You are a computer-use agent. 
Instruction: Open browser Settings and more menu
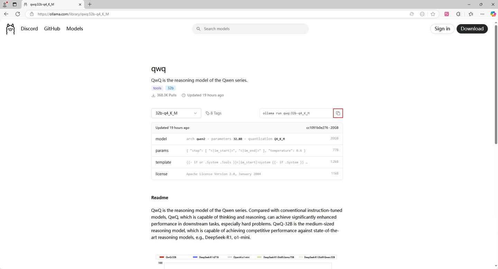click(482, 14)
